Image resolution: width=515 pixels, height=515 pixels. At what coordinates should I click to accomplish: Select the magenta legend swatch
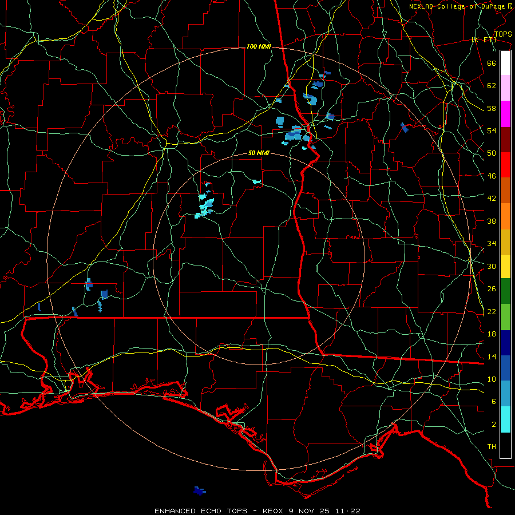click(505, 114)
